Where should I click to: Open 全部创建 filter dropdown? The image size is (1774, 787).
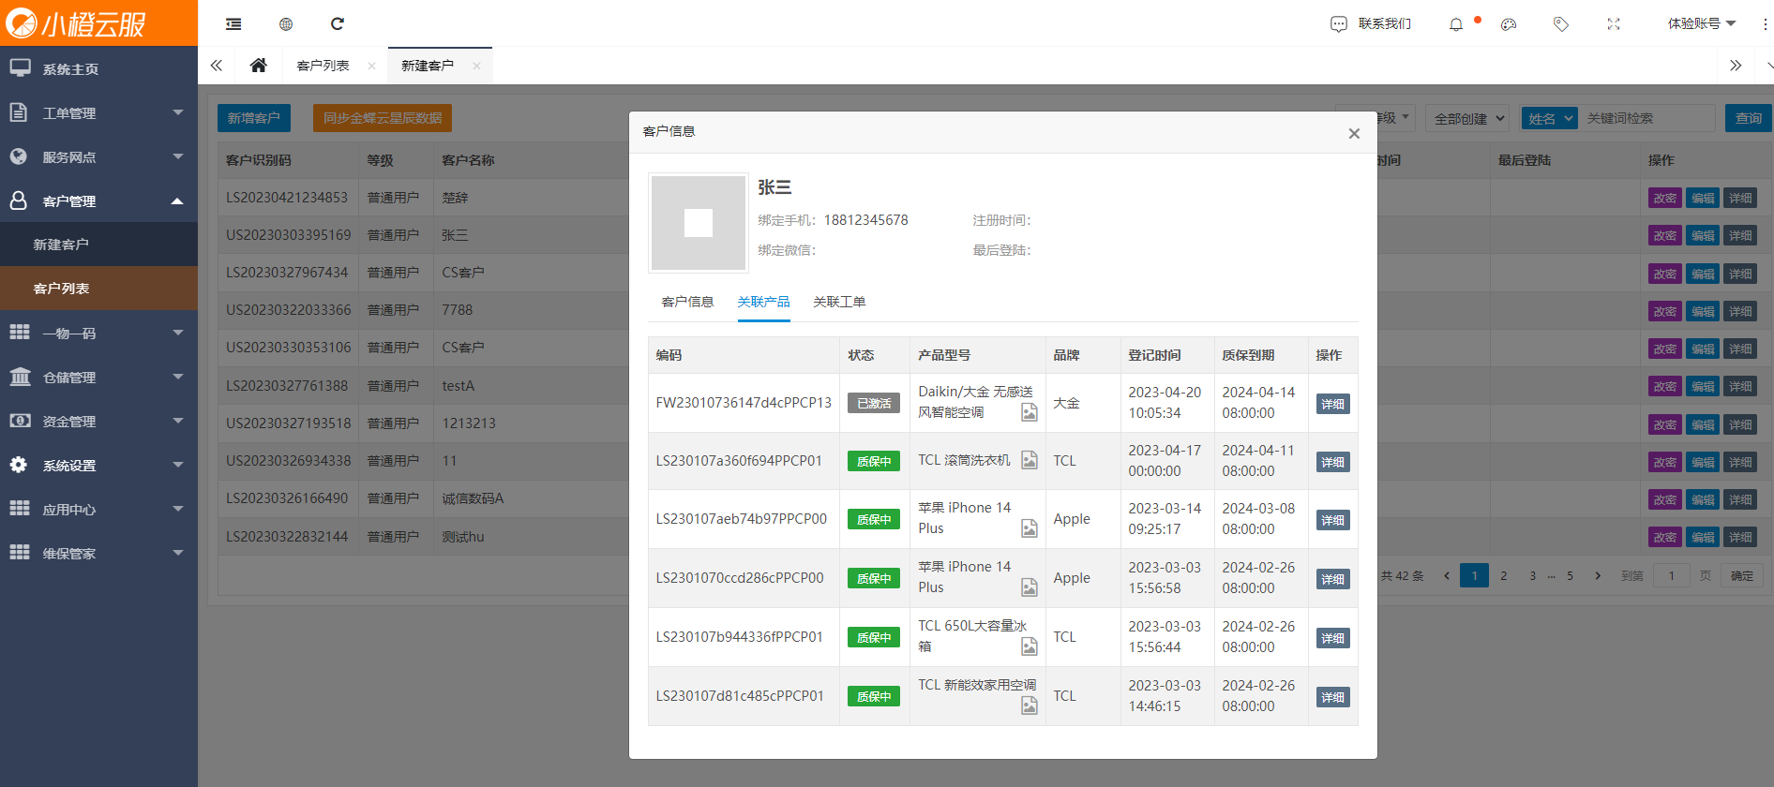1467,118
